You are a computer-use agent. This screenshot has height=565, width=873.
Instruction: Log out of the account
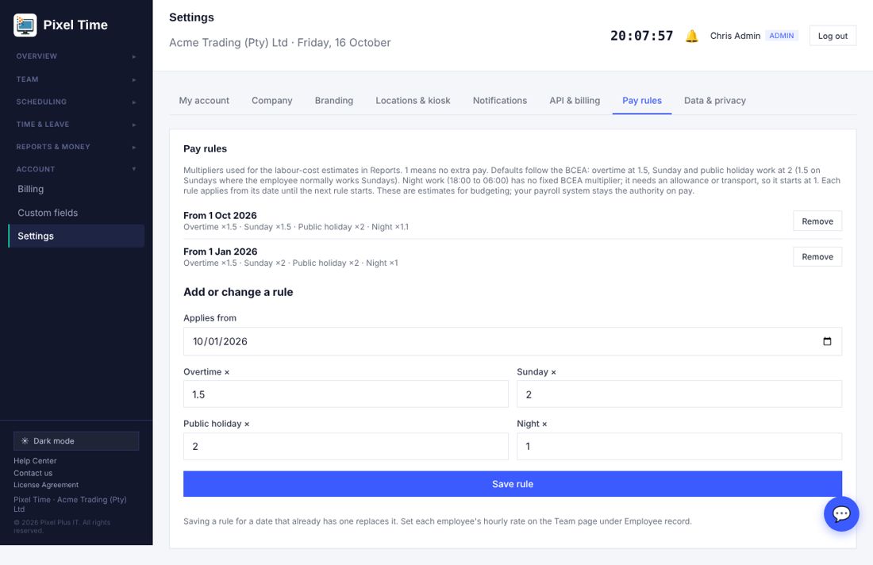(x=833, y=36)
